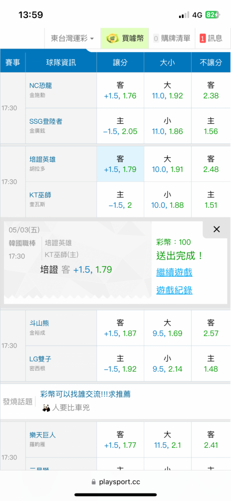The image size is (231, 501).
Task: Tap the lock icon beside playsport.cc
Action: click(x=93, y=482)
